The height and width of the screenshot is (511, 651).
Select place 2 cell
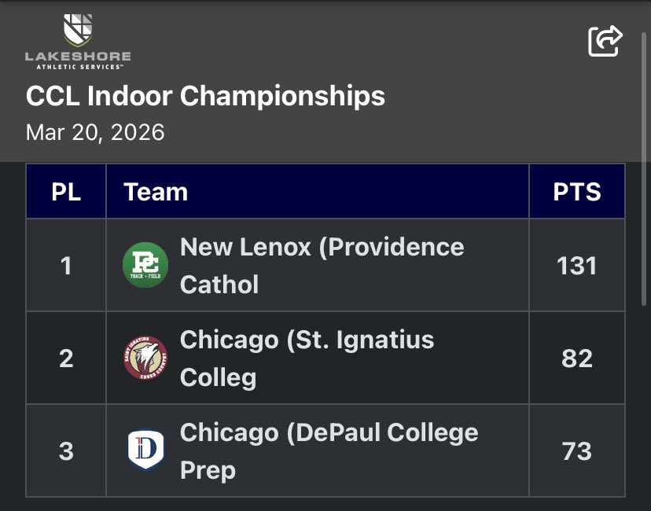[66, 358]
